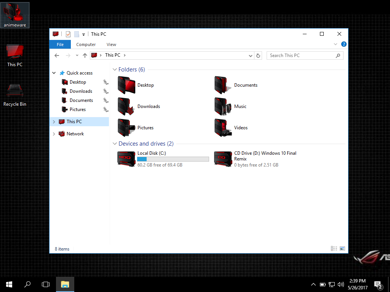The image size is (390, 292).
Task: Click the search magnifier in Search This PC
Action: click(x=338, y=56)
